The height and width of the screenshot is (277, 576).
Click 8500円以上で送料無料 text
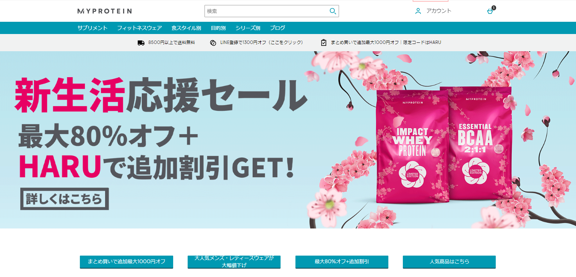point(172,43)
